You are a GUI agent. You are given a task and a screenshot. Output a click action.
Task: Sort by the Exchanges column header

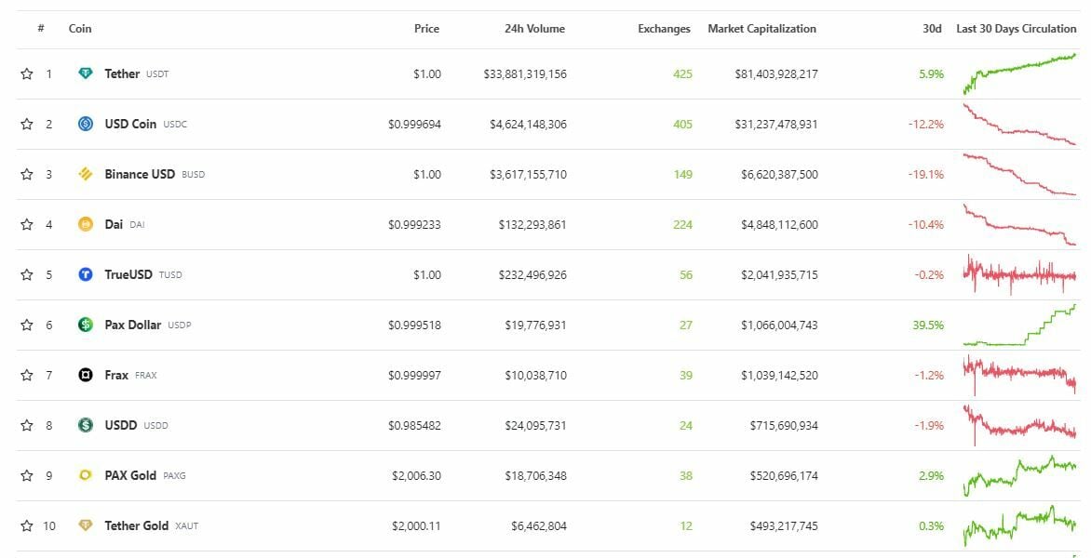click(x=664, y=29)
